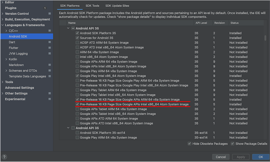
Task: Check ARM 64 v8a System Image
Action: pyautogui.click(x=77, y=52)
